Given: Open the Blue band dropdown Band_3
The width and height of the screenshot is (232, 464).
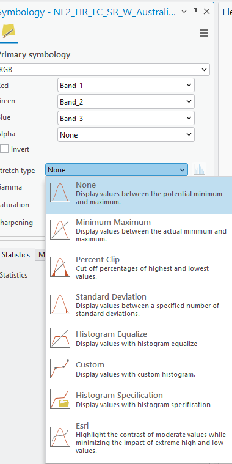Looking at the screenshot, I should (126, 119).
